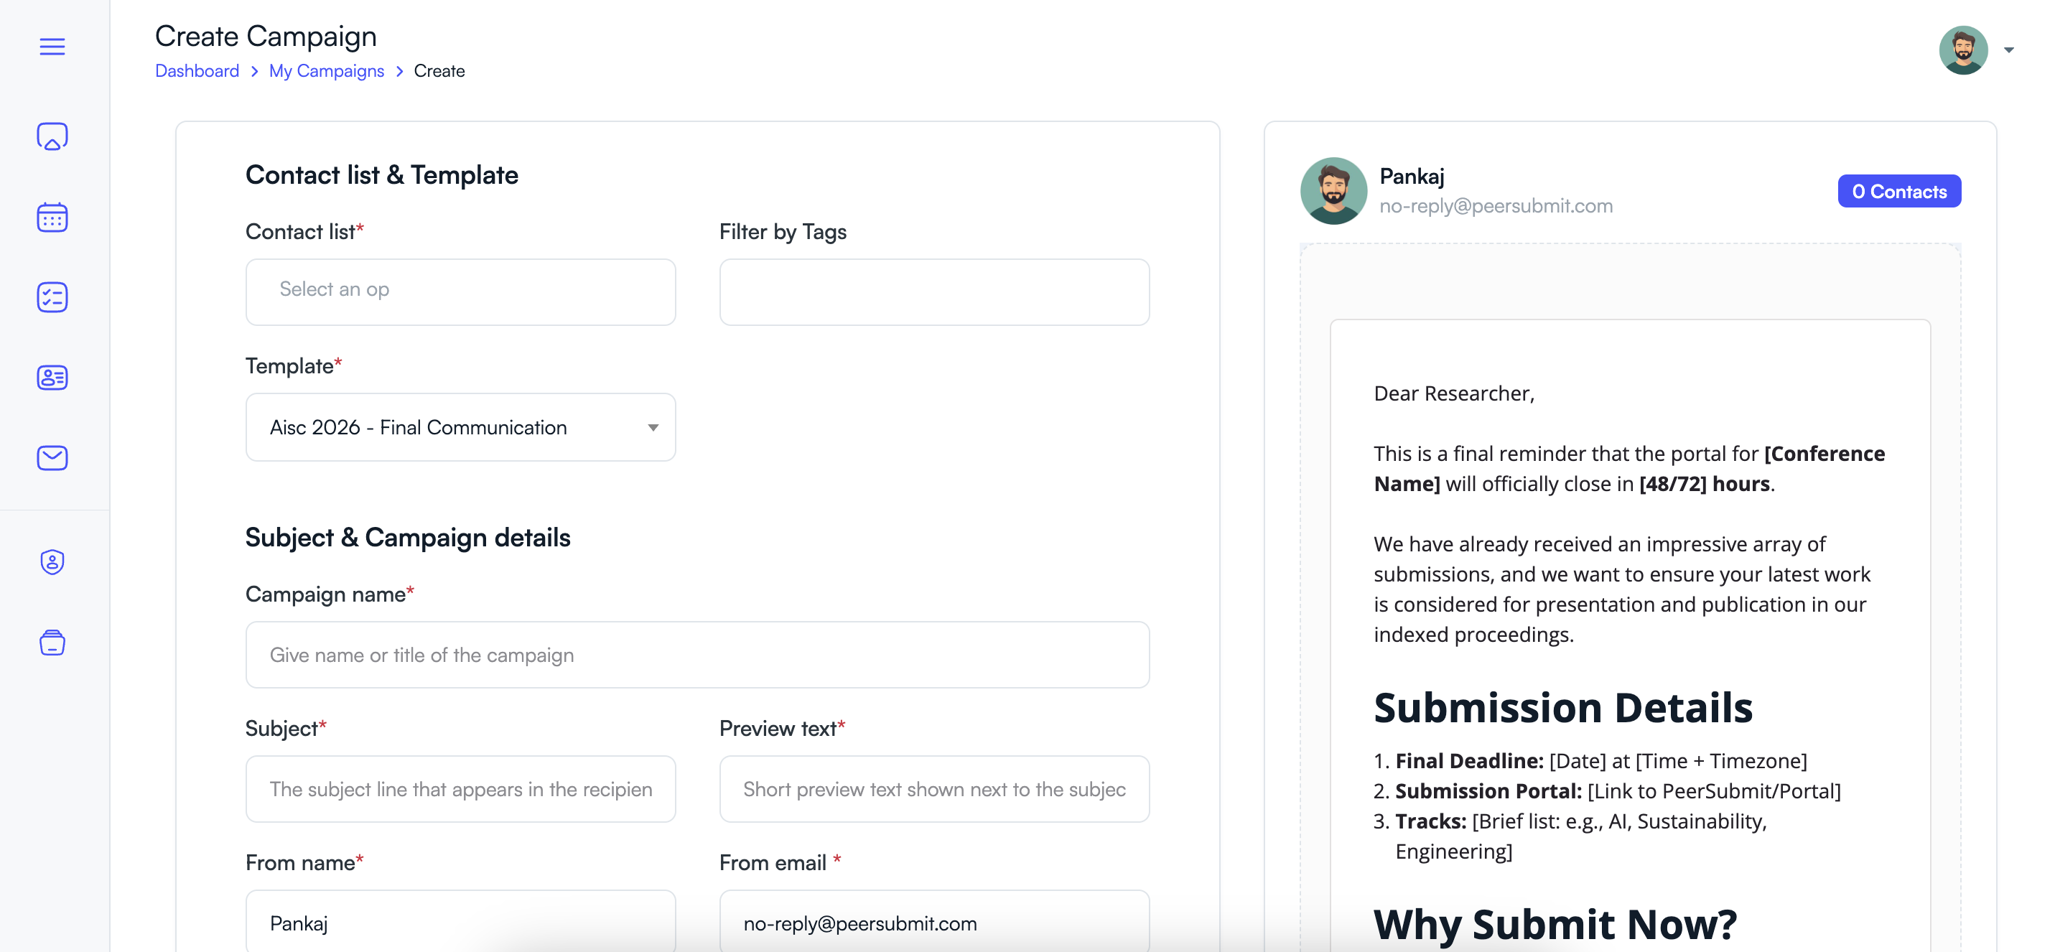The image size is (2055, 952).
Task: Open the Template dropdown showing Aisc 2026
Action: [x=460, y=427]
